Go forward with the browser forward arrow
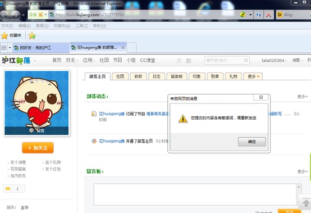The height and width of the screenshot is (213, 311). tap(16, 15)
